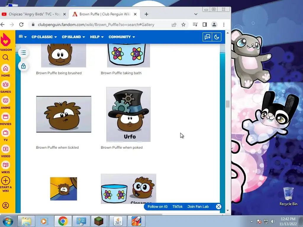
Task: Open Chrome from the taskbar
Action: point(63,221)
